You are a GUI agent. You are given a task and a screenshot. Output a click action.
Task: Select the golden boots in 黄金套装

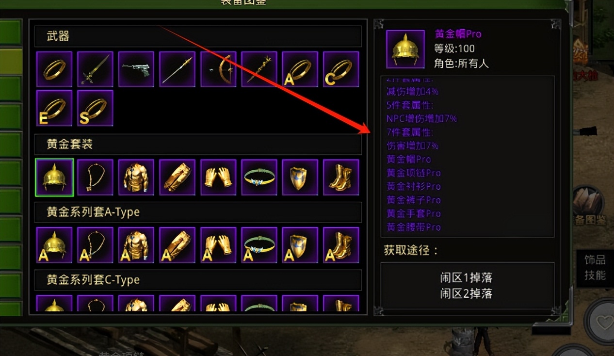(341, 177)
